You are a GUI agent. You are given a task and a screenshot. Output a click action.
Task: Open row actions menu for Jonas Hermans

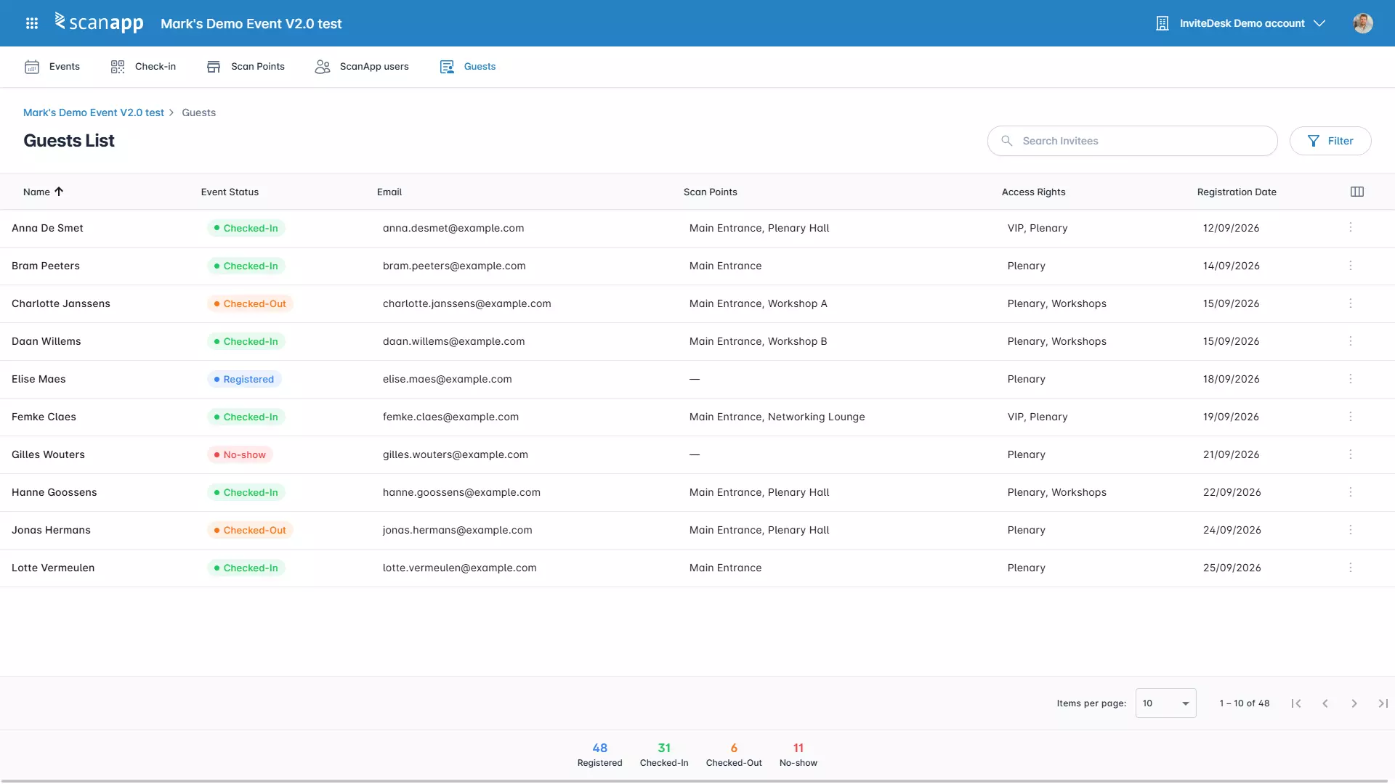pos(1351,530)
